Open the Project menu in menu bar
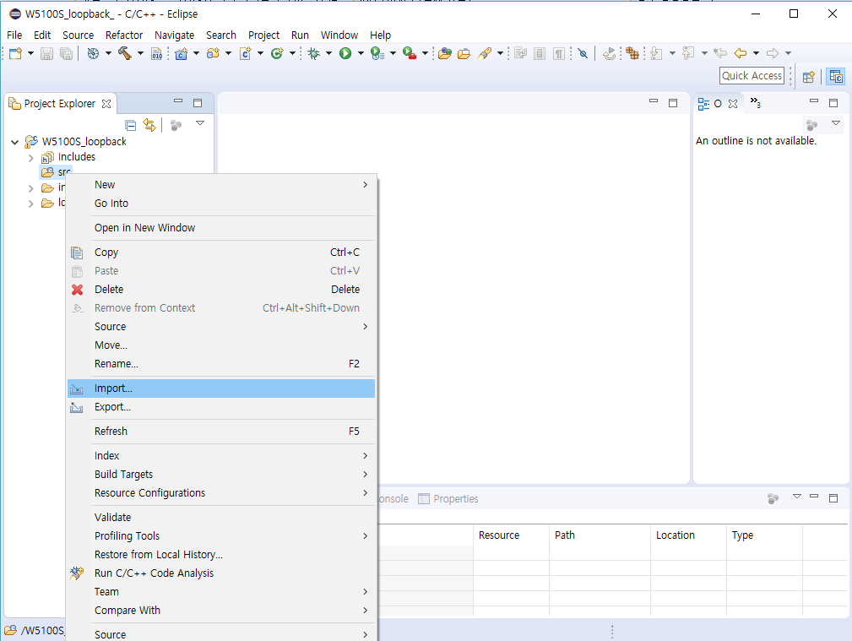The width and height of the screenshot is (852, 641). 263,35
